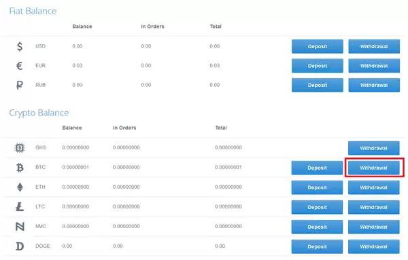Click the GHS: label
Screen dimensions: 408x260
click(41, 147)
